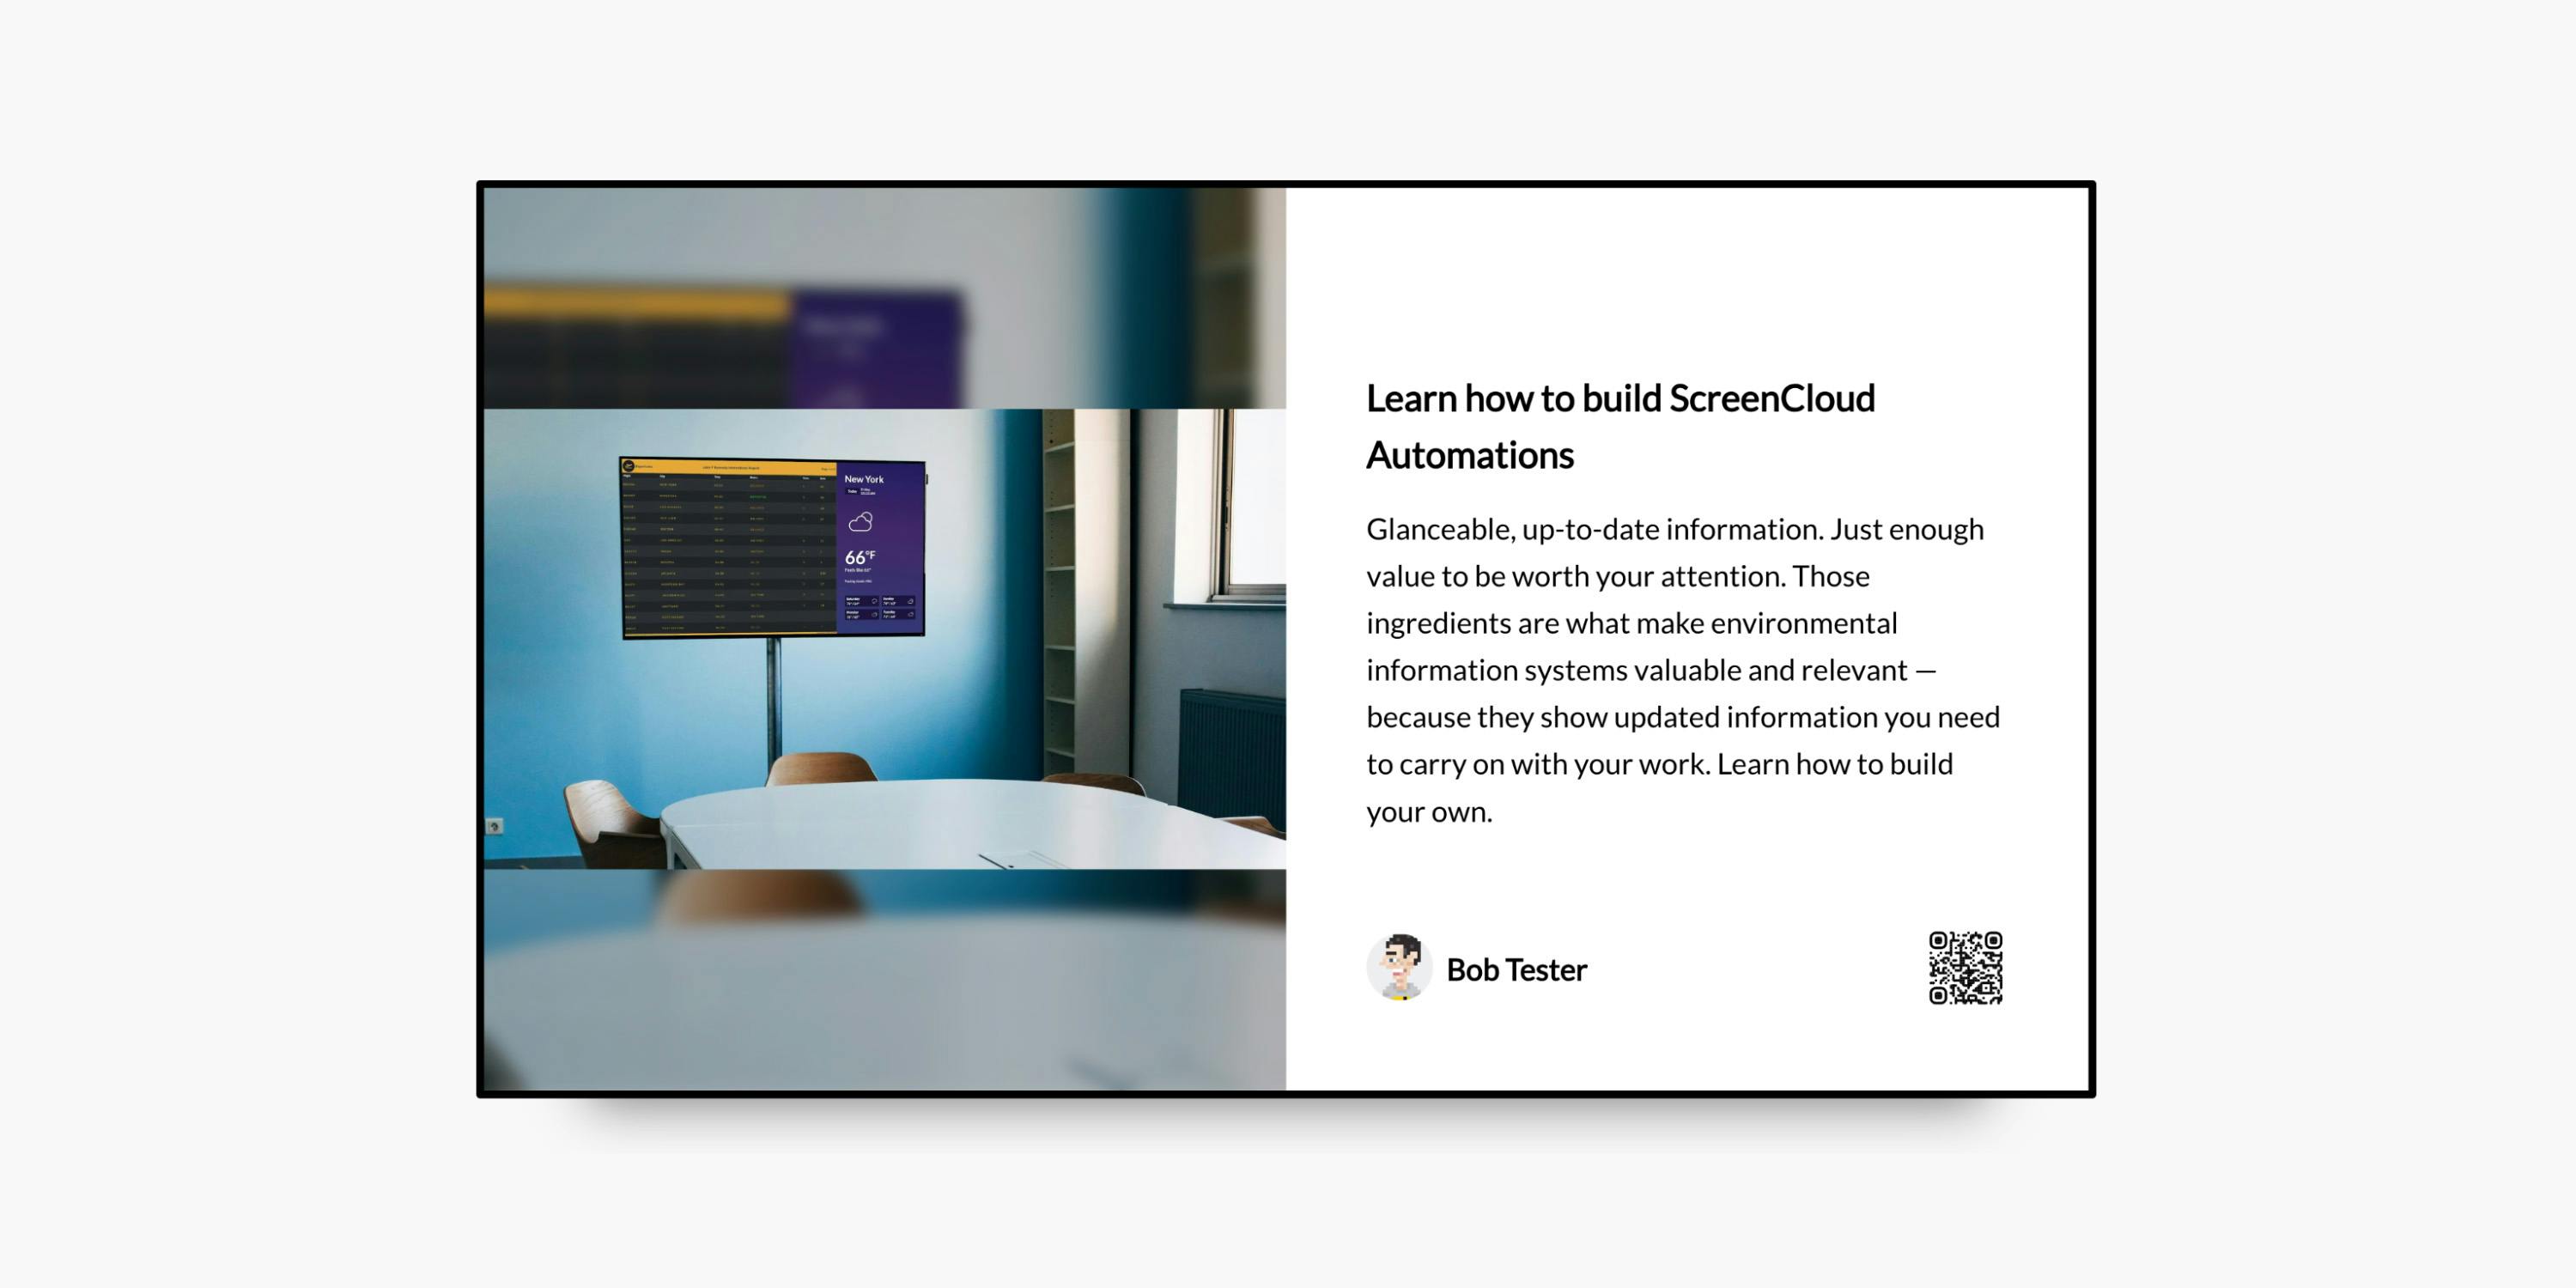The image size is (2576, 1288).
Task: Click the paragraph starting 'Glanceable, up-to-date information'
Action: [x=1683, y=670]
